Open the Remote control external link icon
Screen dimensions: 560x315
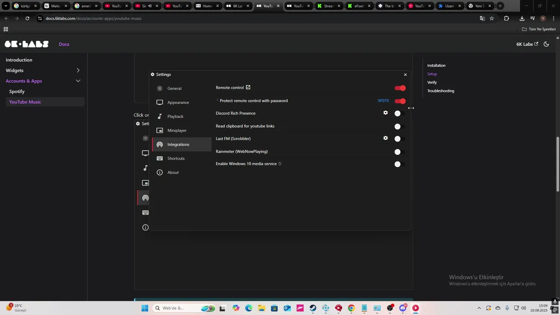click(x=248, y=87)
